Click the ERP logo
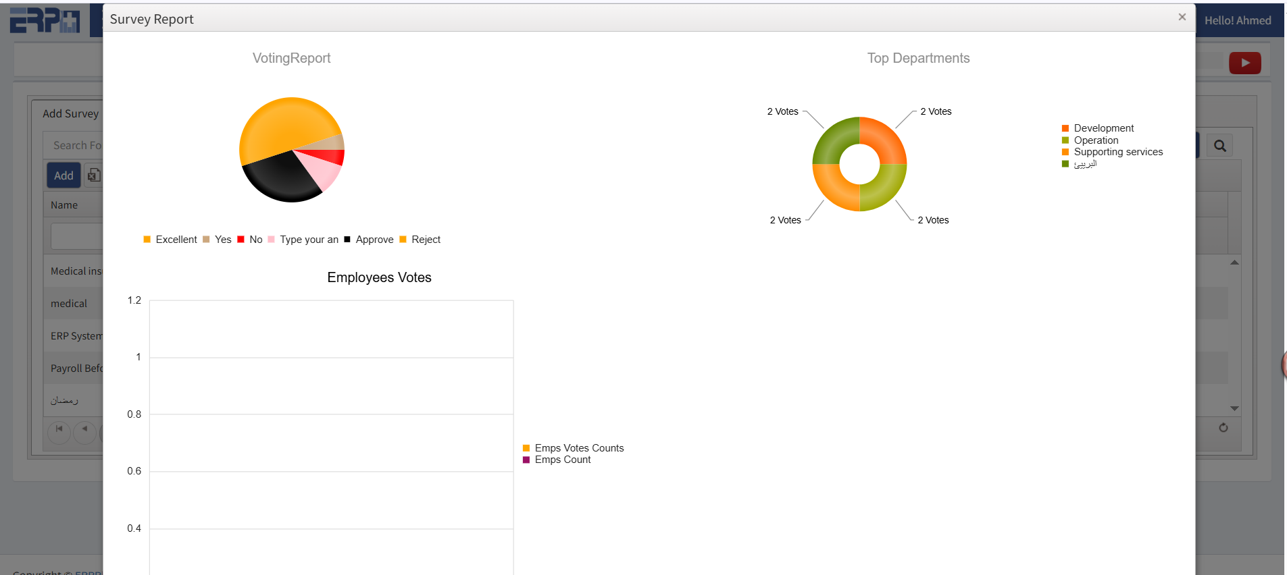1287x575 pixels. pos(45,20)
